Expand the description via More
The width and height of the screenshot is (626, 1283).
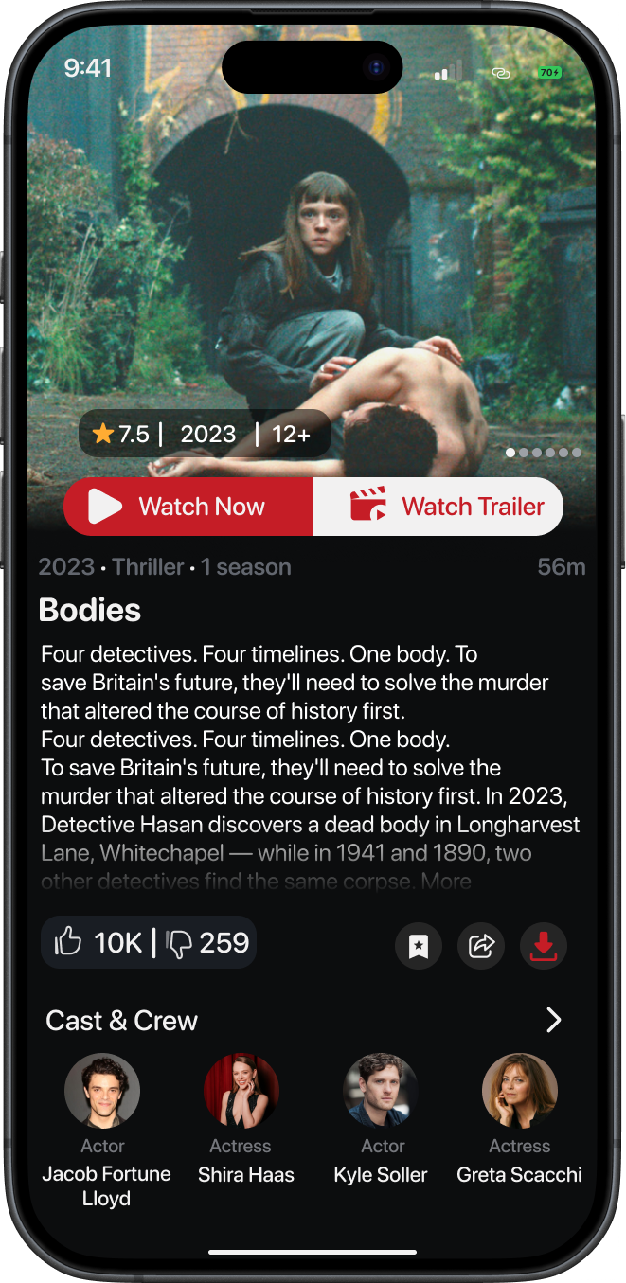447,882
